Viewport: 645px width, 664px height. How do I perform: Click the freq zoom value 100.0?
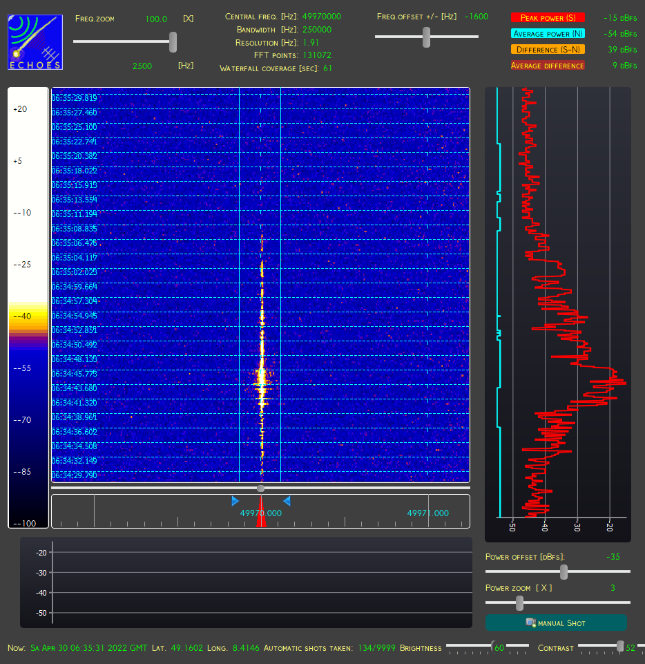(156, 19)
